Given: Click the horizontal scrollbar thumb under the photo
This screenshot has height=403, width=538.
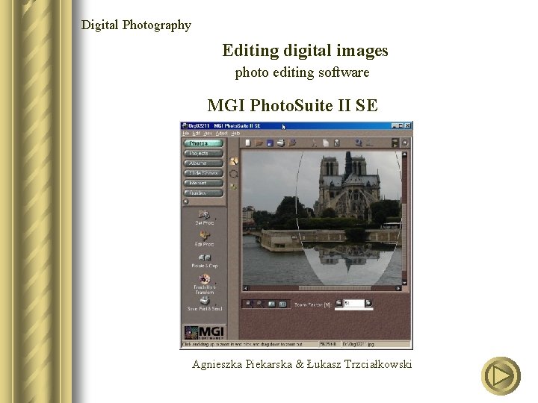Looking at the screenshot, I should click(x=335, y=288).
